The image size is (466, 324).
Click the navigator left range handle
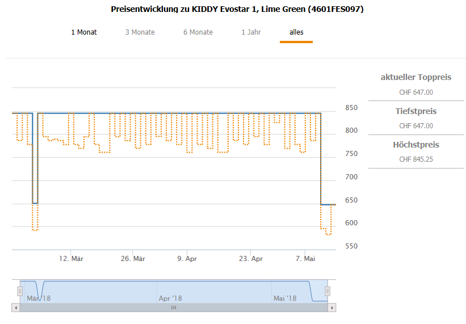coord(20,291)
